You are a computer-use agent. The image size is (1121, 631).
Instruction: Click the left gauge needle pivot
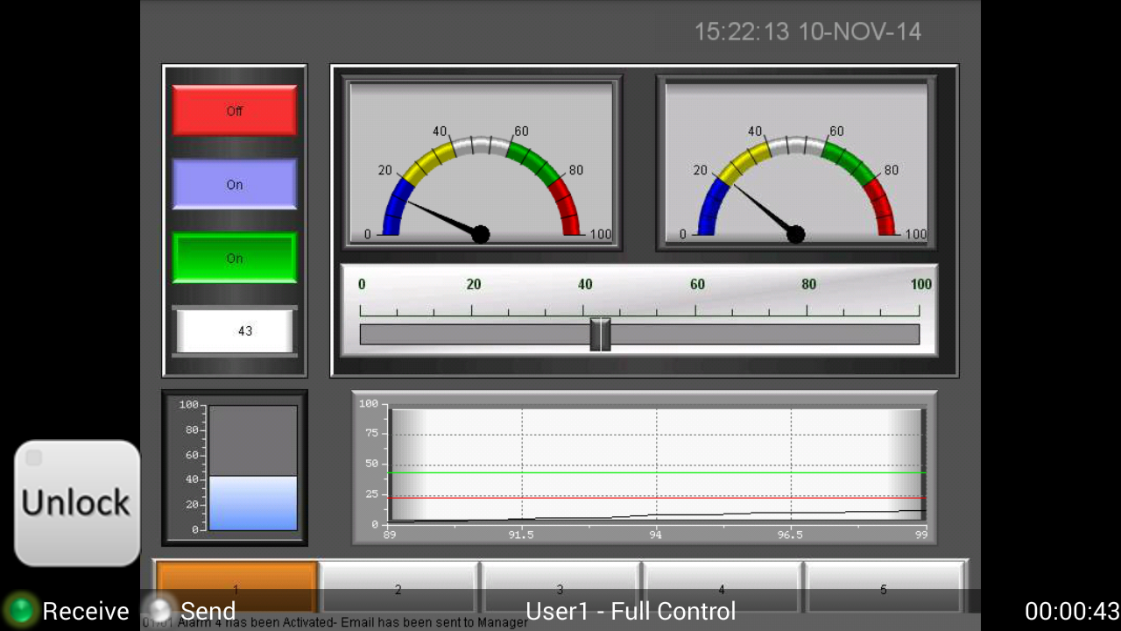[481, 234]
